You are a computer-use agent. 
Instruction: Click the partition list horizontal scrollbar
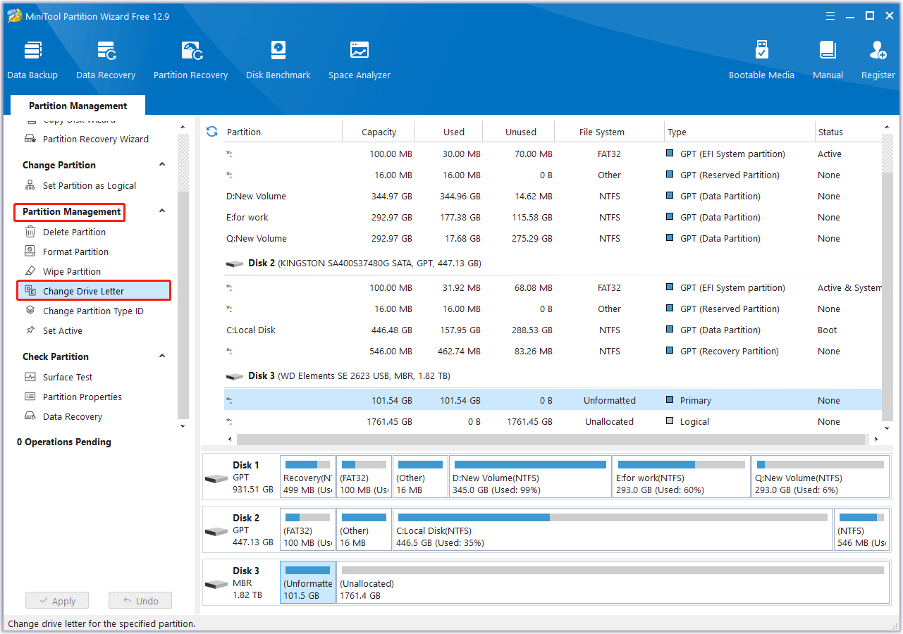coord(550,439)
